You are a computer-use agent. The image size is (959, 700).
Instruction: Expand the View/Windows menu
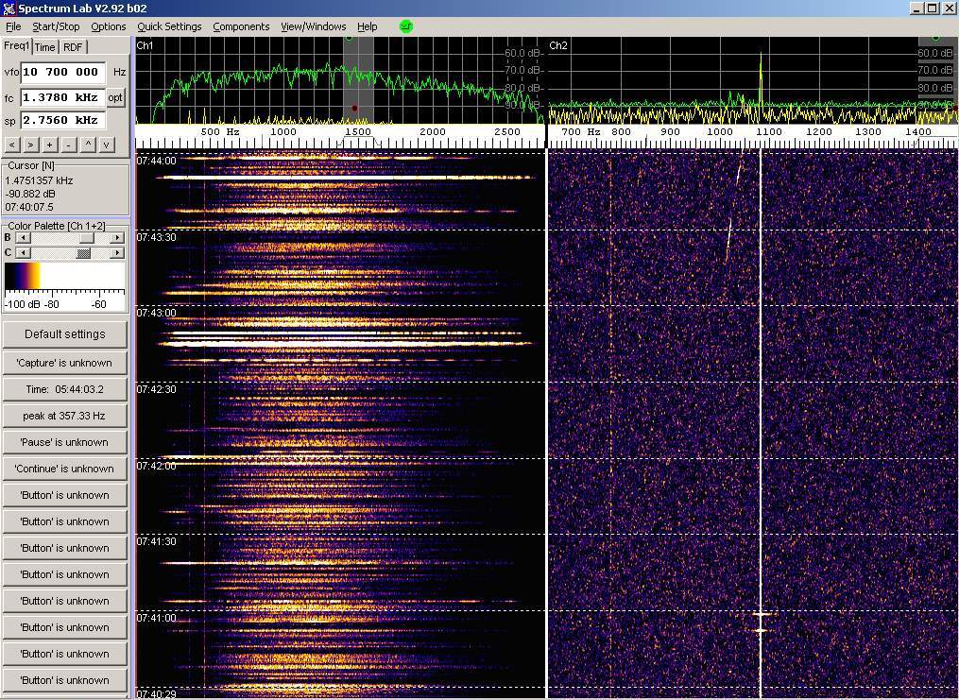(313, 26)
